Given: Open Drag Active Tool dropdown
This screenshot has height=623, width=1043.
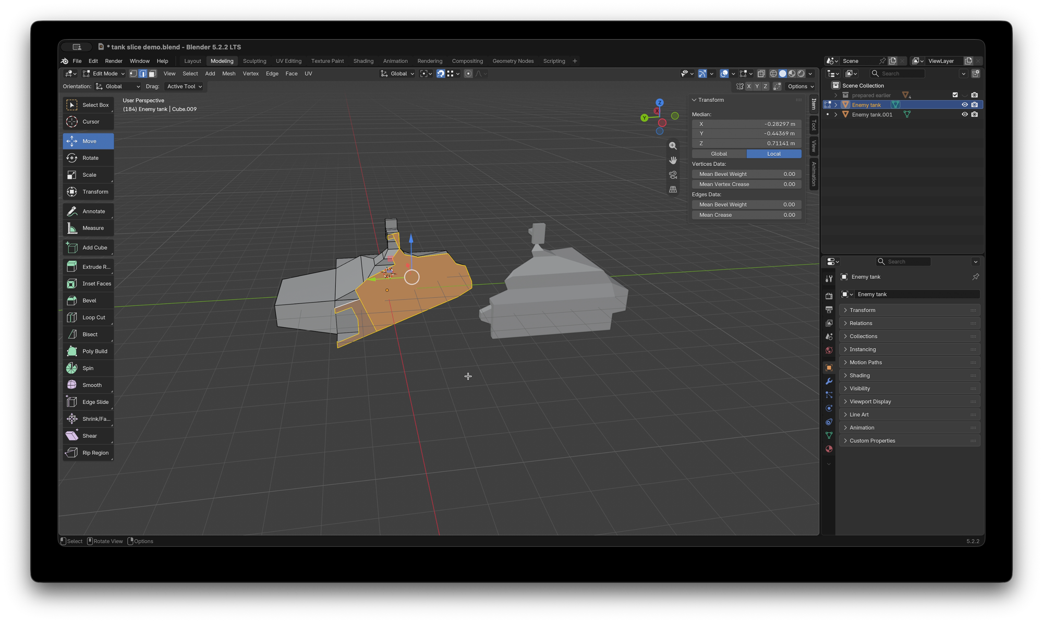Looking at the screenshot, I should tap(184, 87).
